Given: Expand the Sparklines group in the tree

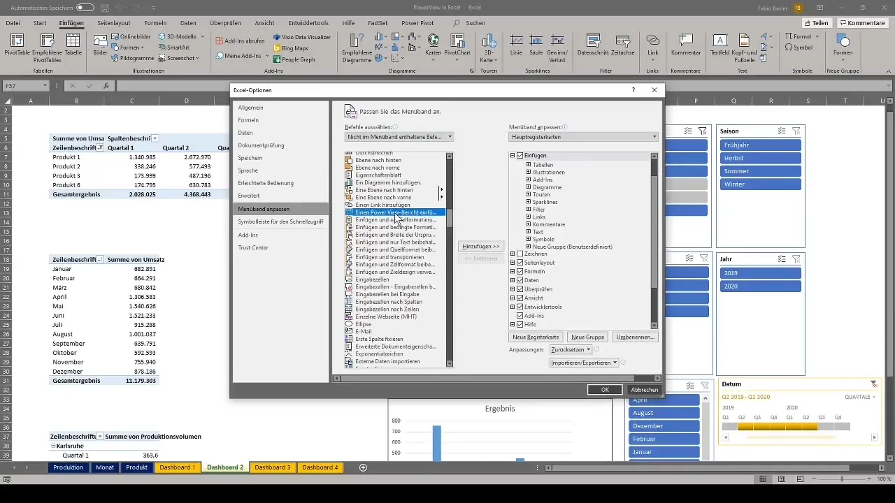Looking at the screenshot, I should click(529, 202).
